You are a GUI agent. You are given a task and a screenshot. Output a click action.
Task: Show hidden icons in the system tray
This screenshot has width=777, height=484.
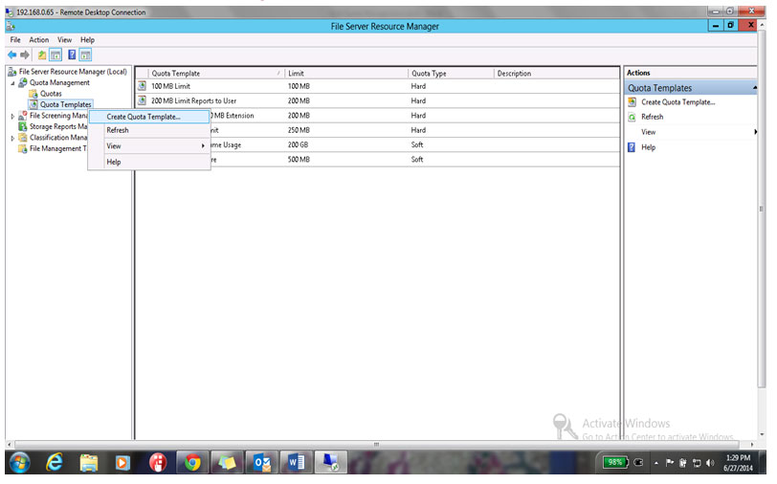click(656, 463)
